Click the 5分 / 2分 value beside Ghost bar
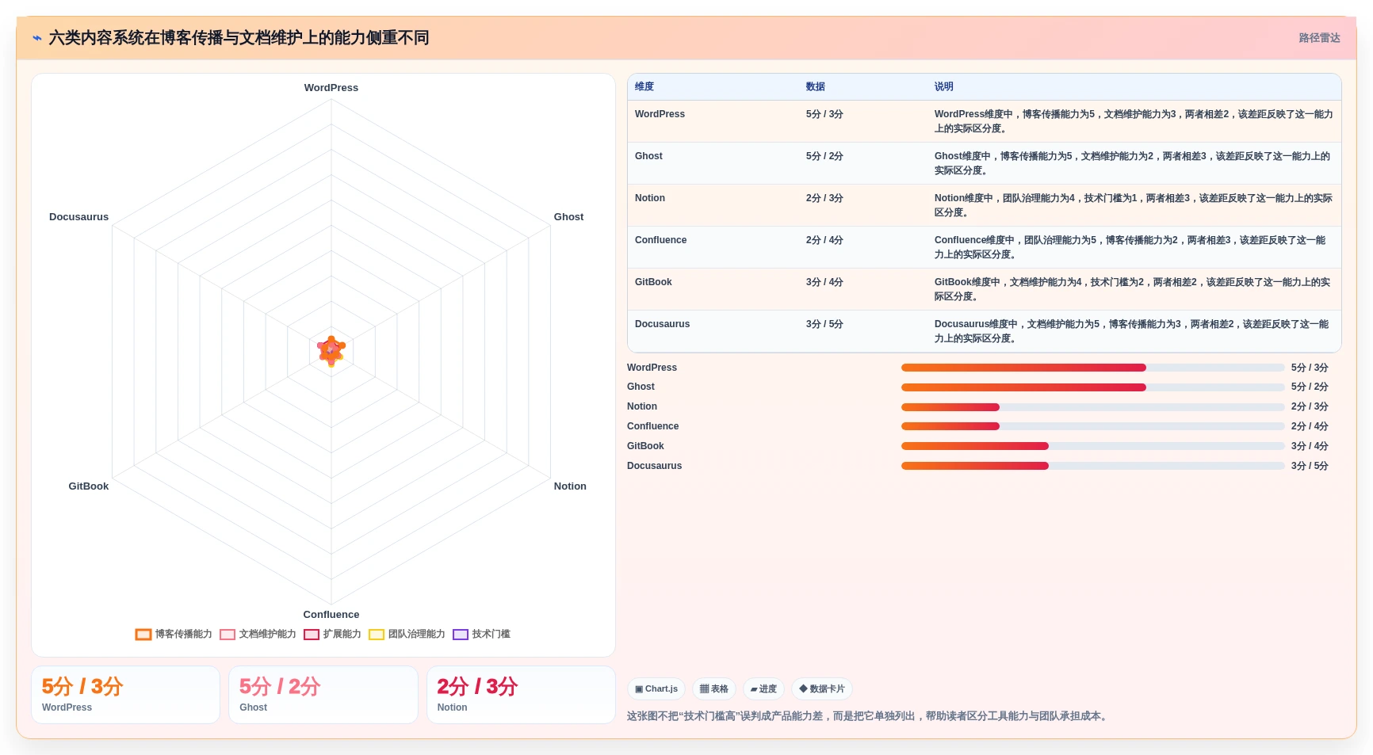The width and height of the screenshot is (1373, 755). (1310, 387)
